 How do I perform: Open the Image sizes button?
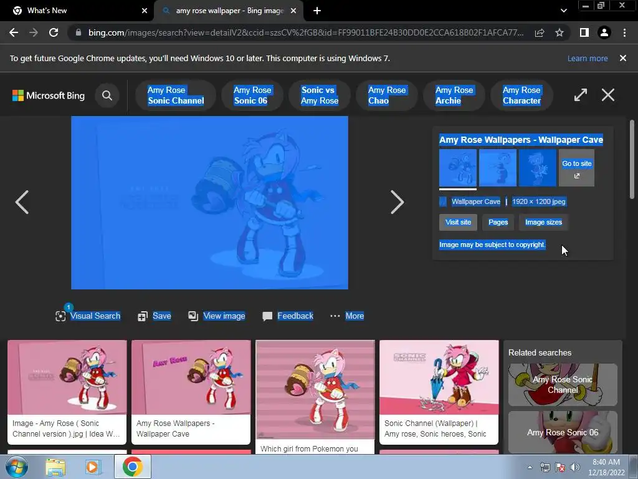coord(543,223)
